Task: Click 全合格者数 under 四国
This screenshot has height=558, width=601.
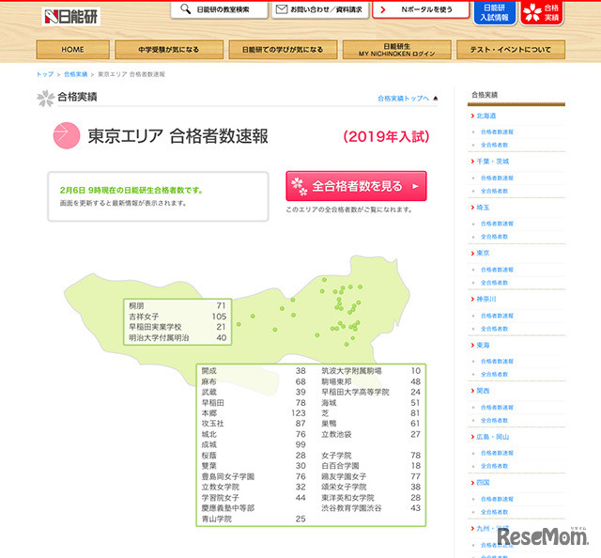Action: click(494, 512)
